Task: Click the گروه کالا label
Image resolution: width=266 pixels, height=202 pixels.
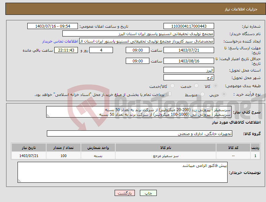Action: tap(252, 134)
